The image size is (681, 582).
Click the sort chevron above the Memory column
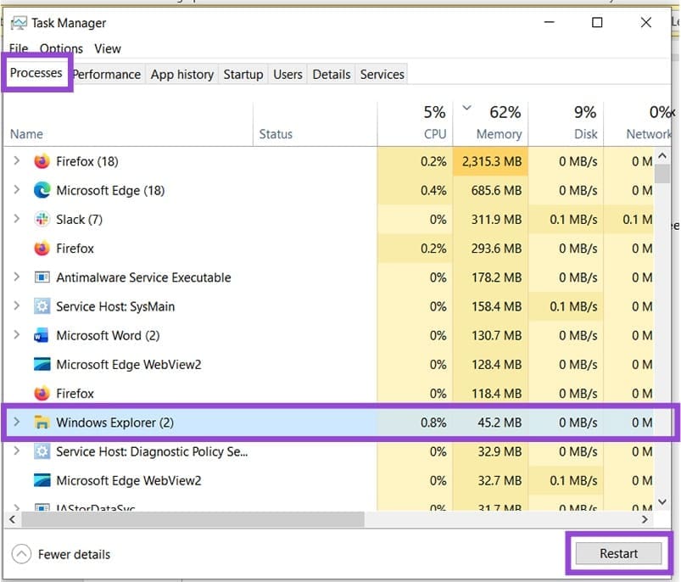coord(467,109)
